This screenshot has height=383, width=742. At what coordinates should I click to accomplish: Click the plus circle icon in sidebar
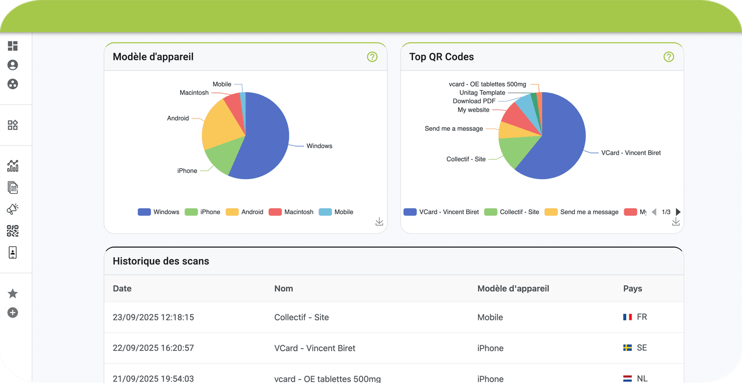(x=13, y=312)
